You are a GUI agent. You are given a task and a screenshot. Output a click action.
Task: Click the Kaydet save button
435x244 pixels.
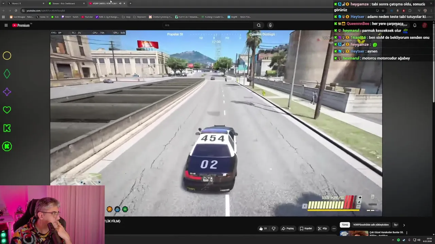pyautogui.click(x=306, y=228)
